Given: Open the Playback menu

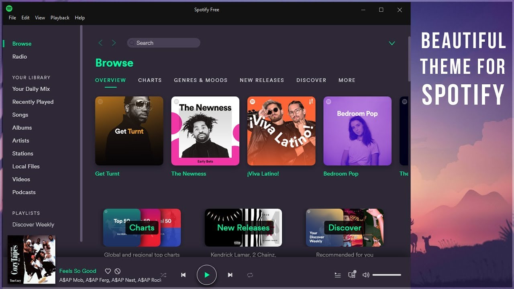Looking at the screenshot, I should 60,18.
